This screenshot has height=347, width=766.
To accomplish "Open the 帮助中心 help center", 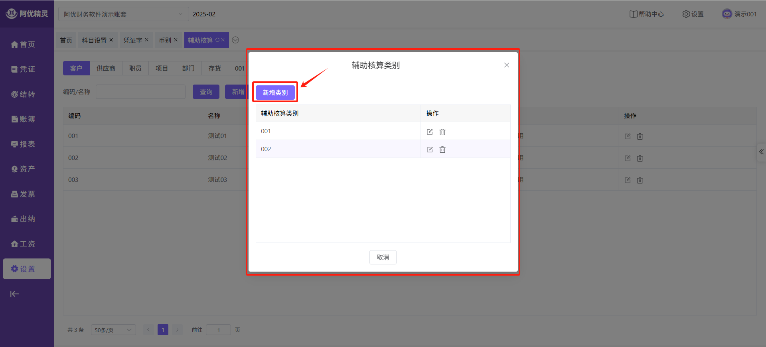I will pyautogui.click(x=647, y=14).
